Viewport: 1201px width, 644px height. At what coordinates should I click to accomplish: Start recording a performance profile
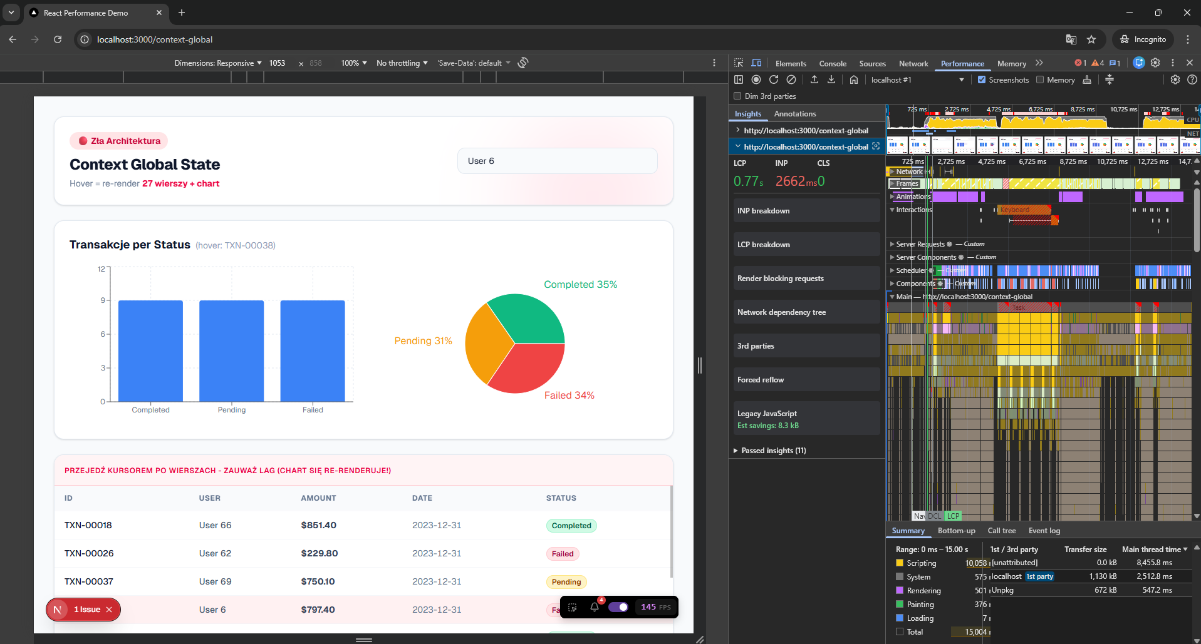756,79
